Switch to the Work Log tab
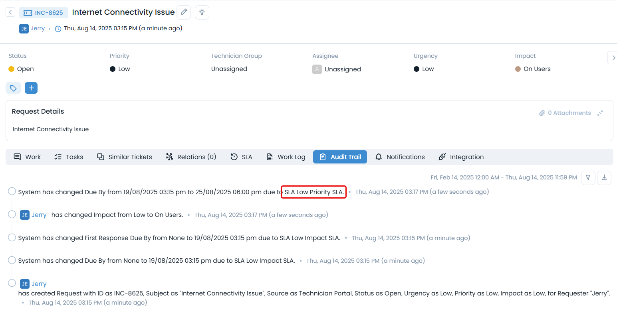 point(286,157)
